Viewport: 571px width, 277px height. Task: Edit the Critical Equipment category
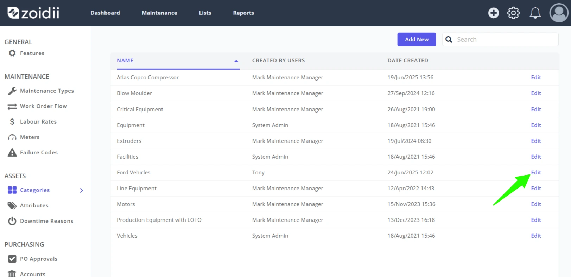(x=536, y=109)
